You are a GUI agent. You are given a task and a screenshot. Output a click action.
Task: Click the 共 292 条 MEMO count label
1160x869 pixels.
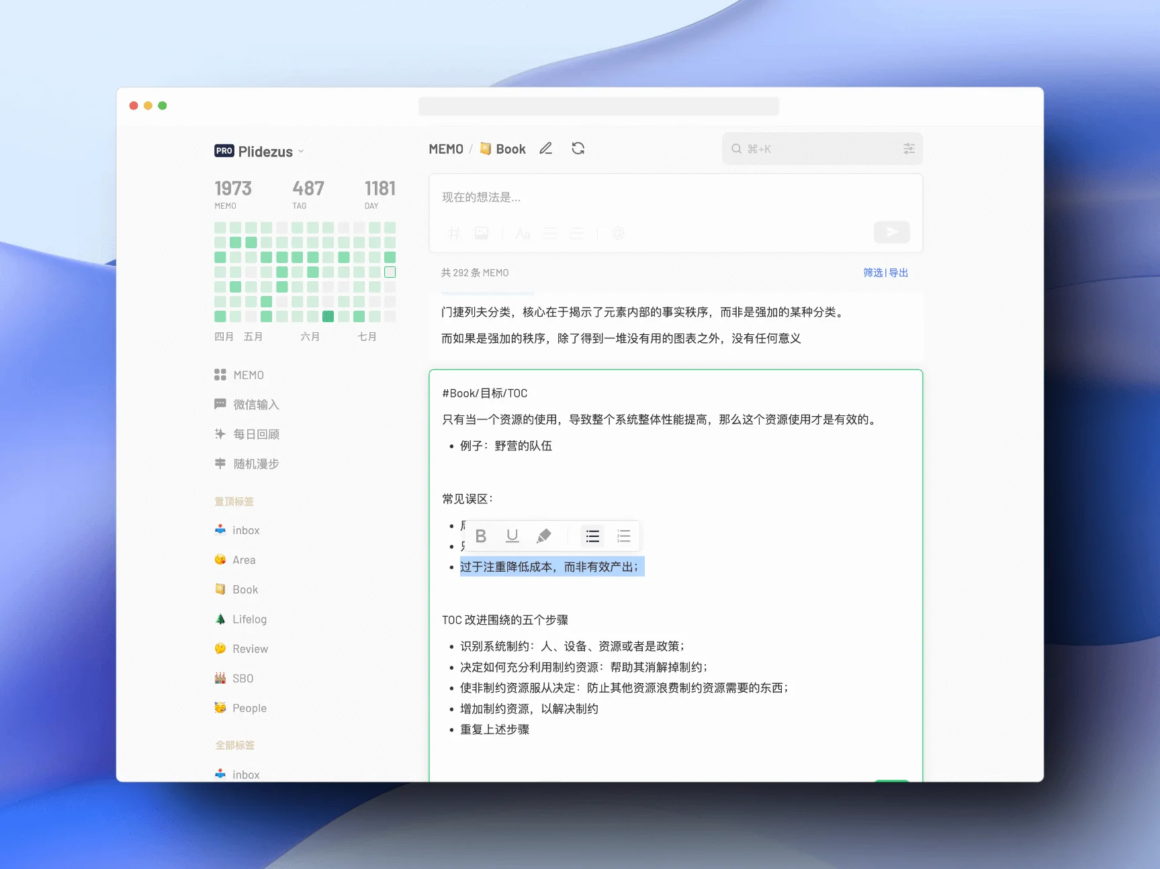(x=475, y=272)
